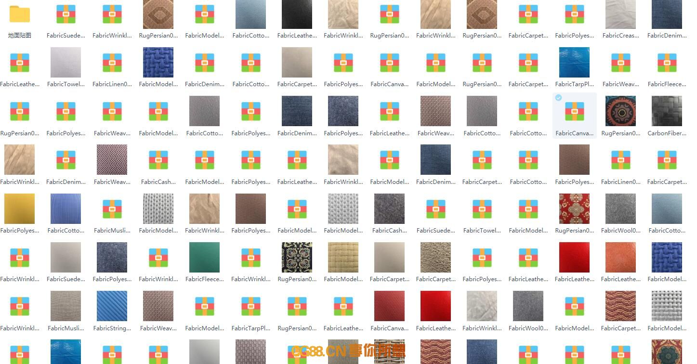Select the FabricTarpPl archive file icon
The height and width of the screenshot is (364, 697).
click(x=250, y=306)
